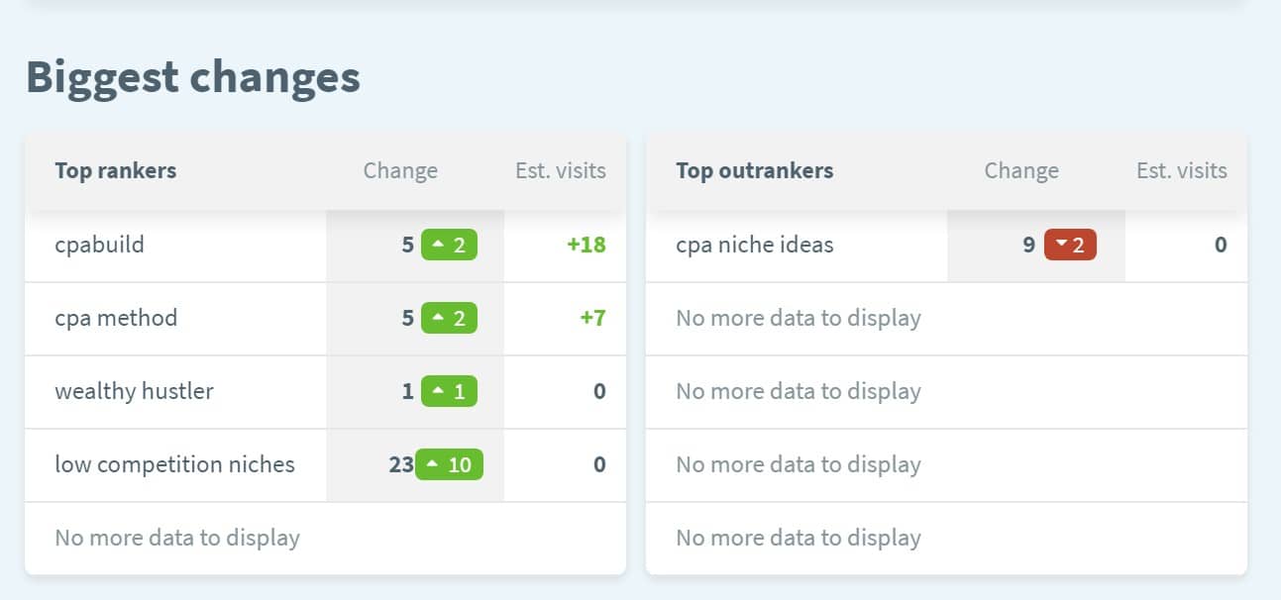This screenshot has width=1281, height=600.
Task: Click the Top rankers header
Action: pyautogui.click(x=115, y=170)
